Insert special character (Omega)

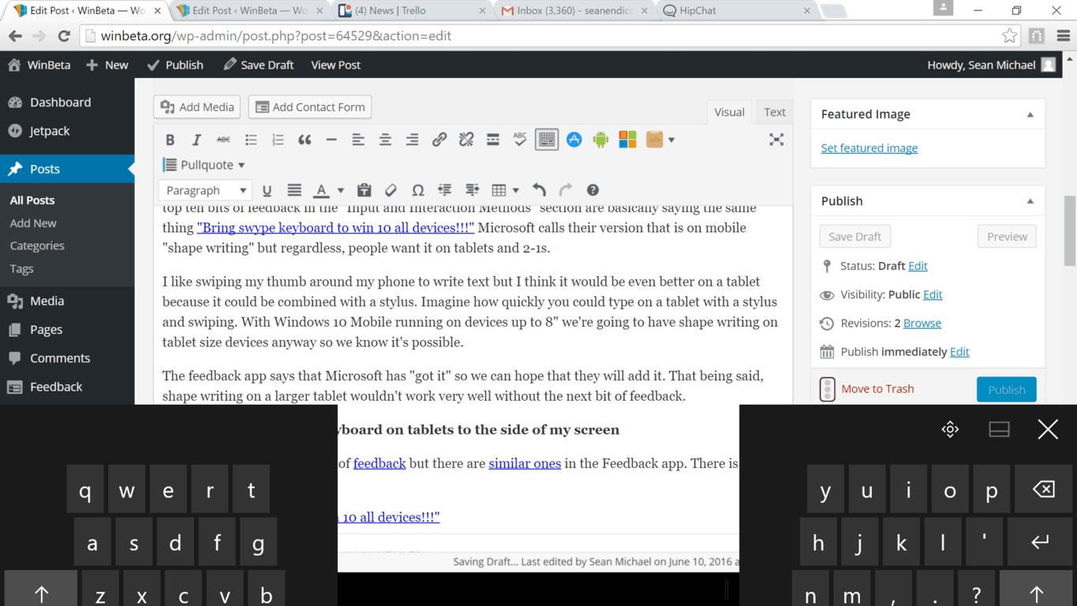point(418,190)
